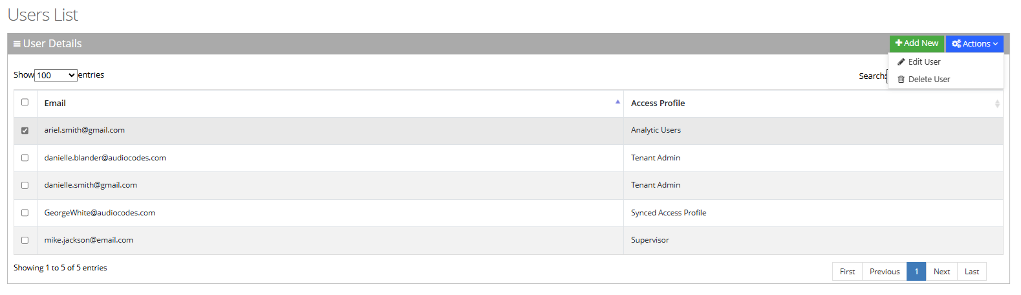Click the Access Profile sort arrows icon
The height and width of the screenshot is (295, 1021).
tap(997, 104)
